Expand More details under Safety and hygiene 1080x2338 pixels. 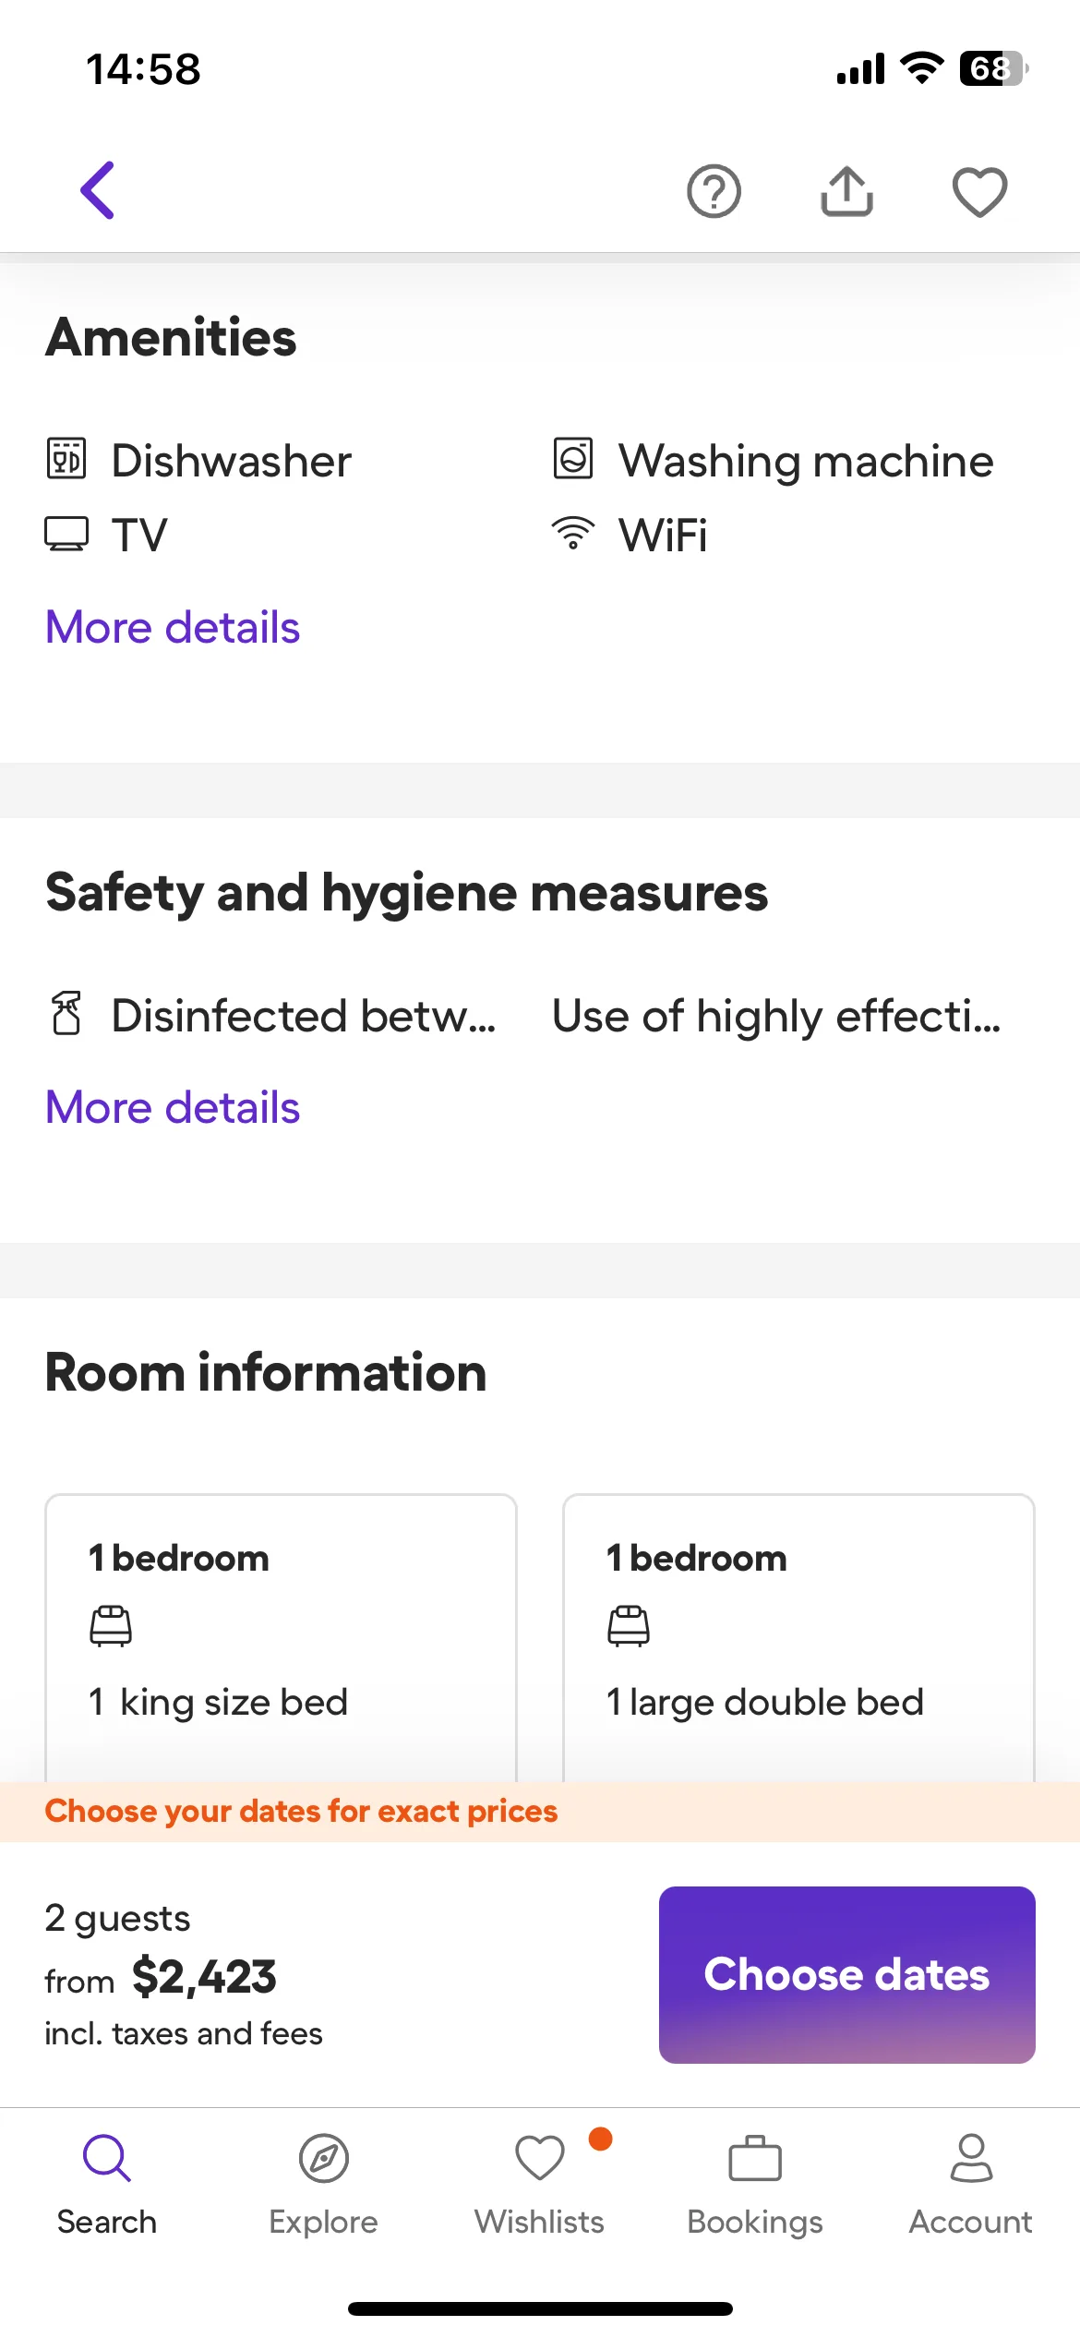[173, 1107]
